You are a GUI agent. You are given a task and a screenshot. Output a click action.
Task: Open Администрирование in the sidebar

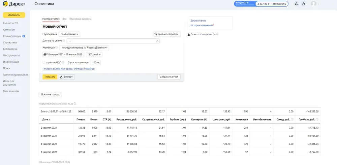tap(16, 75)
